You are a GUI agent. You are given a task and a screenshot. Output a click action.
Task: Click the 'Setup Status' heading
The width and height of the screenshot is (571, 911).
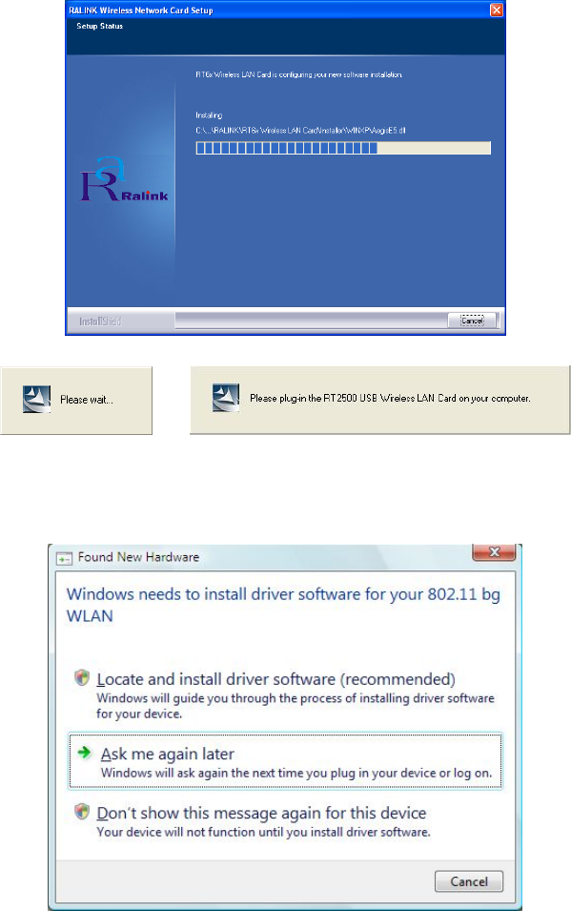(x=99, y=26)
